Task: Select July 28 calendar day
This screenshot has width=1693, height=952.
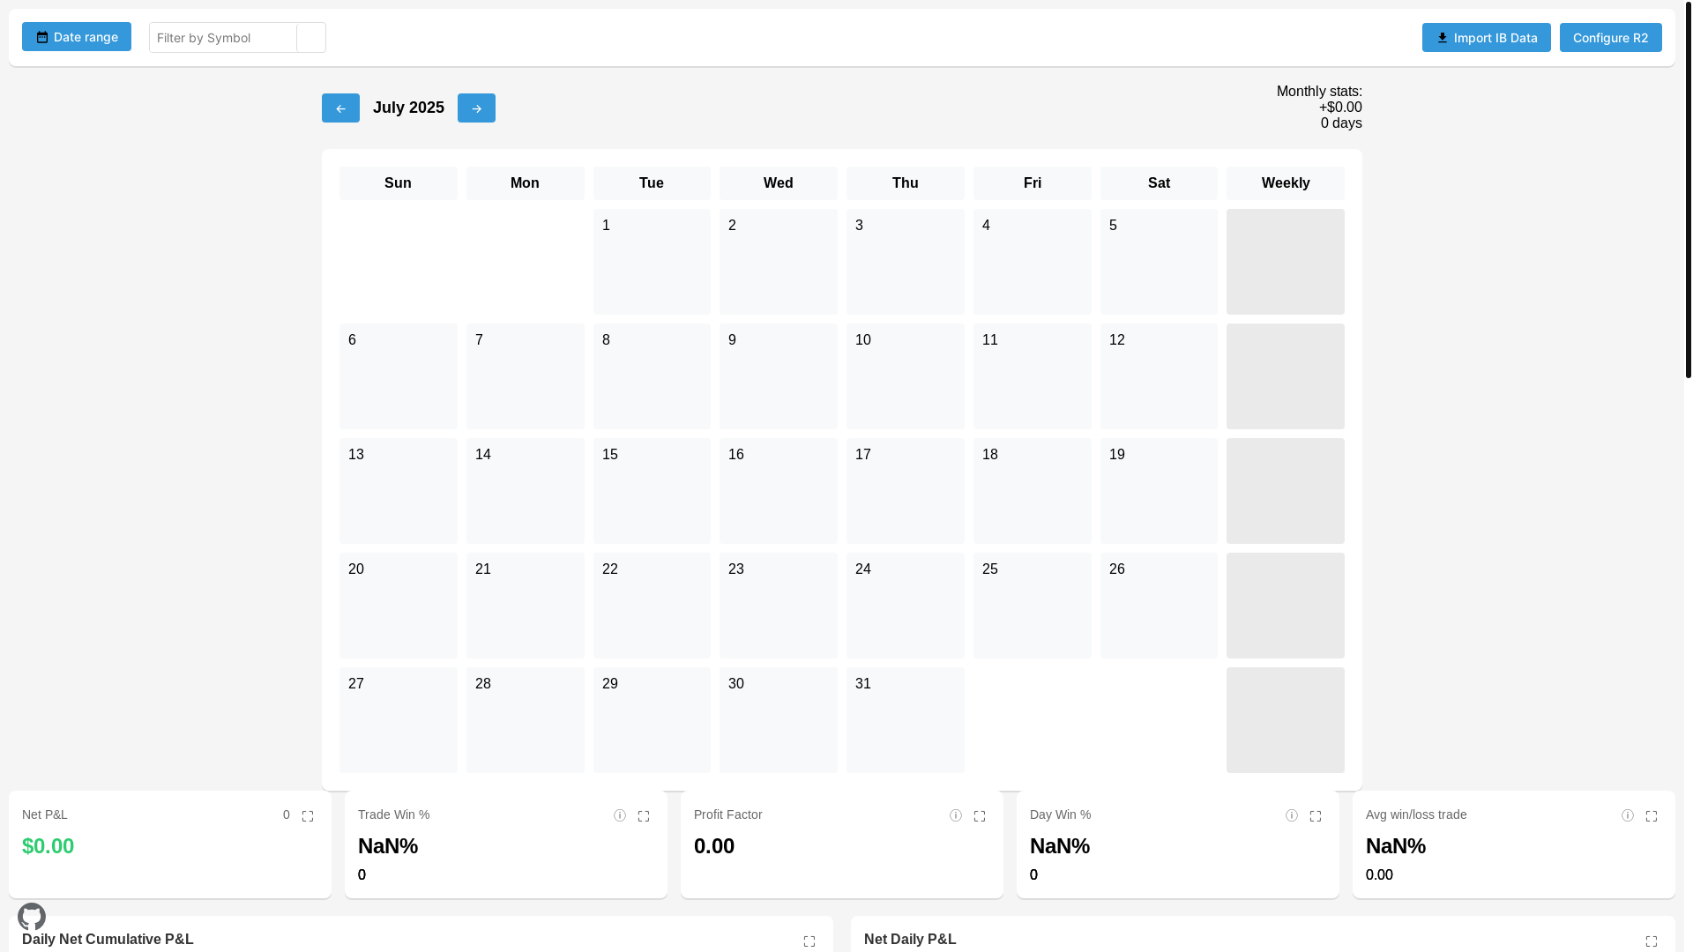Action: click(x=526, y=720)
